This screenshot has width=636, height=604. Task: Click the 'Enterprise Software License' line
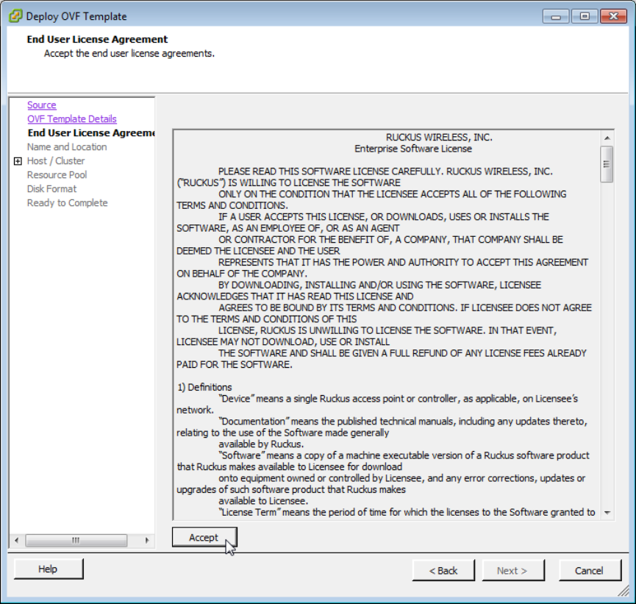[x=413, y=149]
